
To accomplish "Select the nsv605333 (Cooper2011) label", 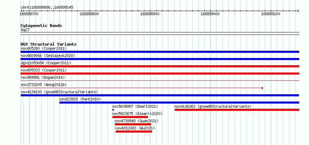I will pyautogui.click(x=44, y=70).
